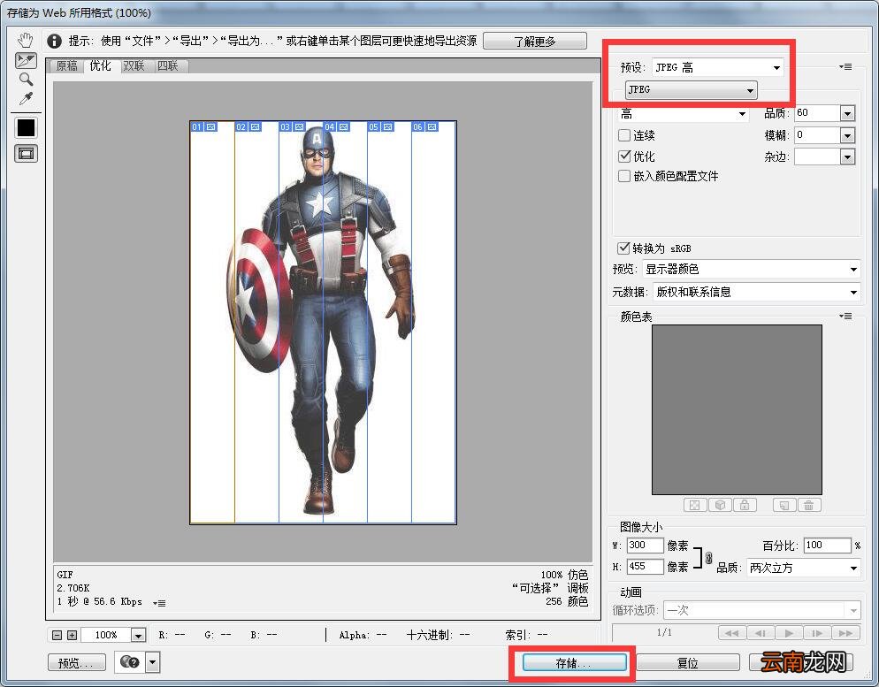879x687 pixels.
Task: Open the download speed flyout menu
Action: pyautogui.click(x=159, y=603)
